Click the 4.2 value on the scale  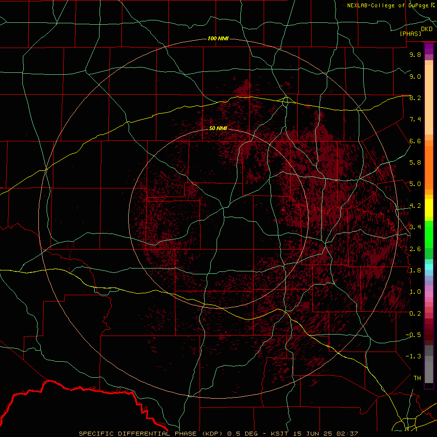415,206
